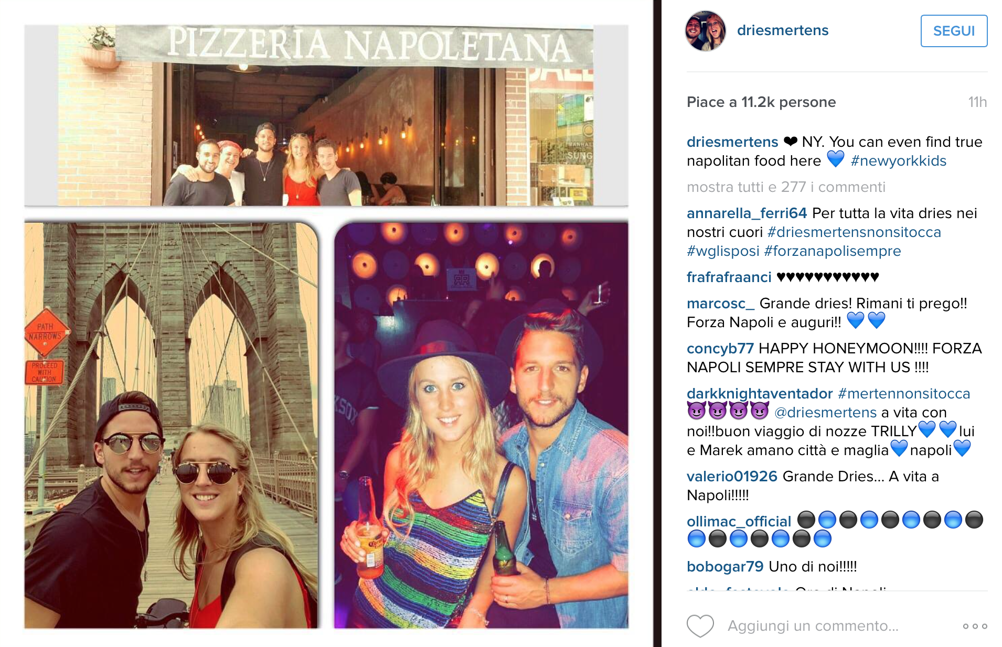The image size is (1002, 647).
Task: Open the #driesmertensnonsitocca hashtag
Action: pyautogui.click(x=854, y=232)
